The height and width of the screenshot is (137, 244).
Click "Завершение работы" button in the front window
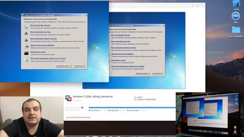click(x=63, y=66)
